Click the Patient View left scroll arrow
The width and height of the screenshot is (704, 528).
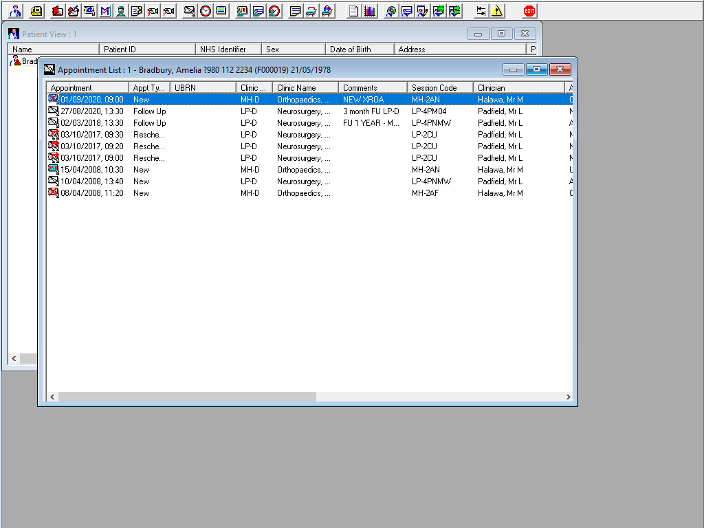click(14, 358)
